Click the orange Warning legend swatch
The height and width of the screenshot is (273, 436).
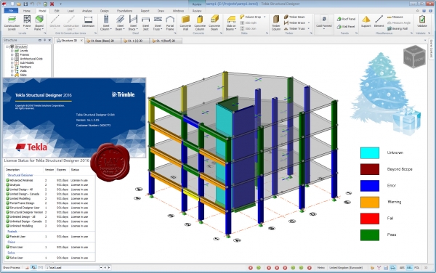(x=370, y=202)
